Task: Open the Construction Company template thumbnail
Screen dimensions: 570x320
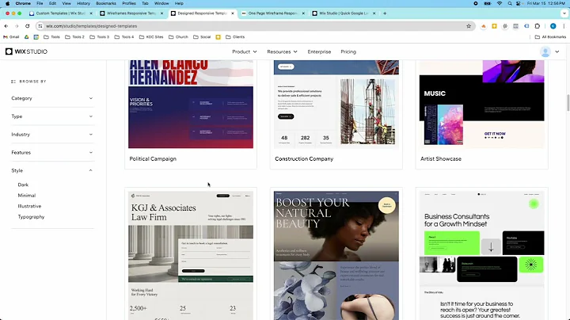Action: pyautogui.click(x=336, y=105)
